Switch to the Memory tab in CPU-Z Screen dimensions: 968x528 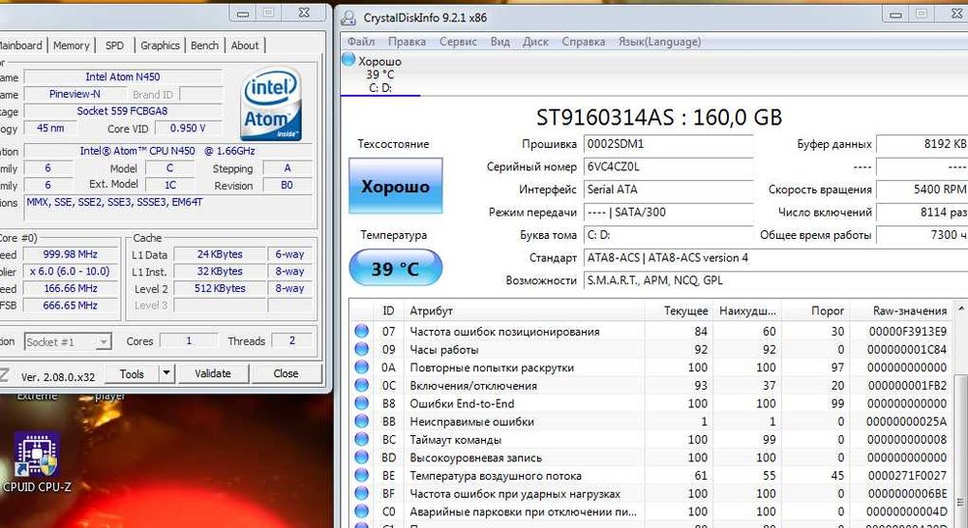click(71, 45)
